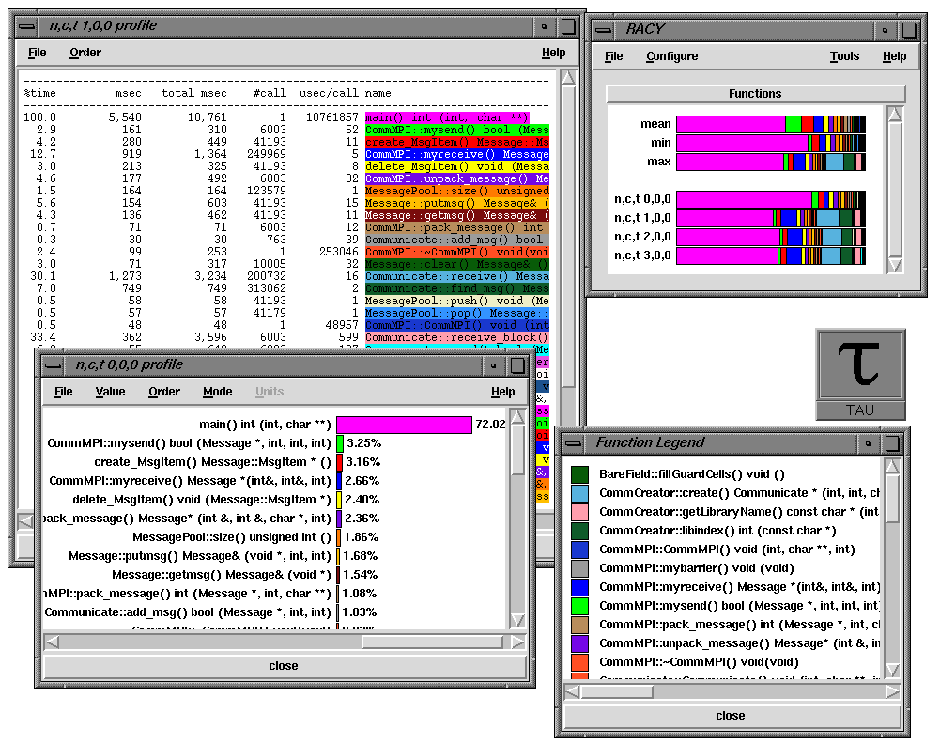Click horizontal scrollbar thumb in Function Legend

[617, 691]
